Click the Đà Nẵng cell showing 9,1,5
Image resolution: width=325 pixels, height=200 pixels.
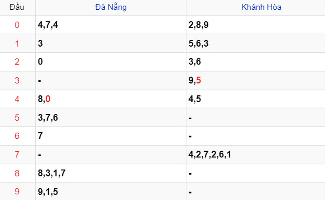coord(111,191)
